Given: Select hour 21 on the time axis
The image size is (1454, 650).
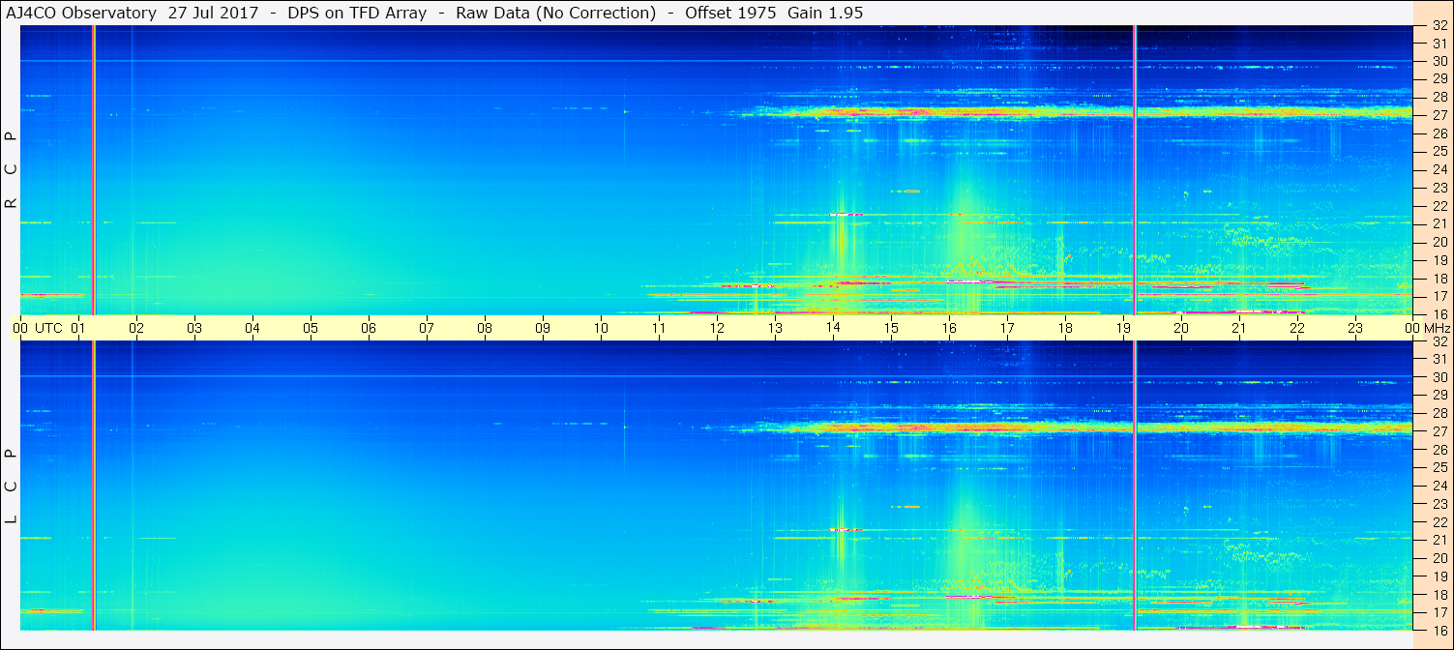Looking at the screenshot, I should click(1239, 328).
